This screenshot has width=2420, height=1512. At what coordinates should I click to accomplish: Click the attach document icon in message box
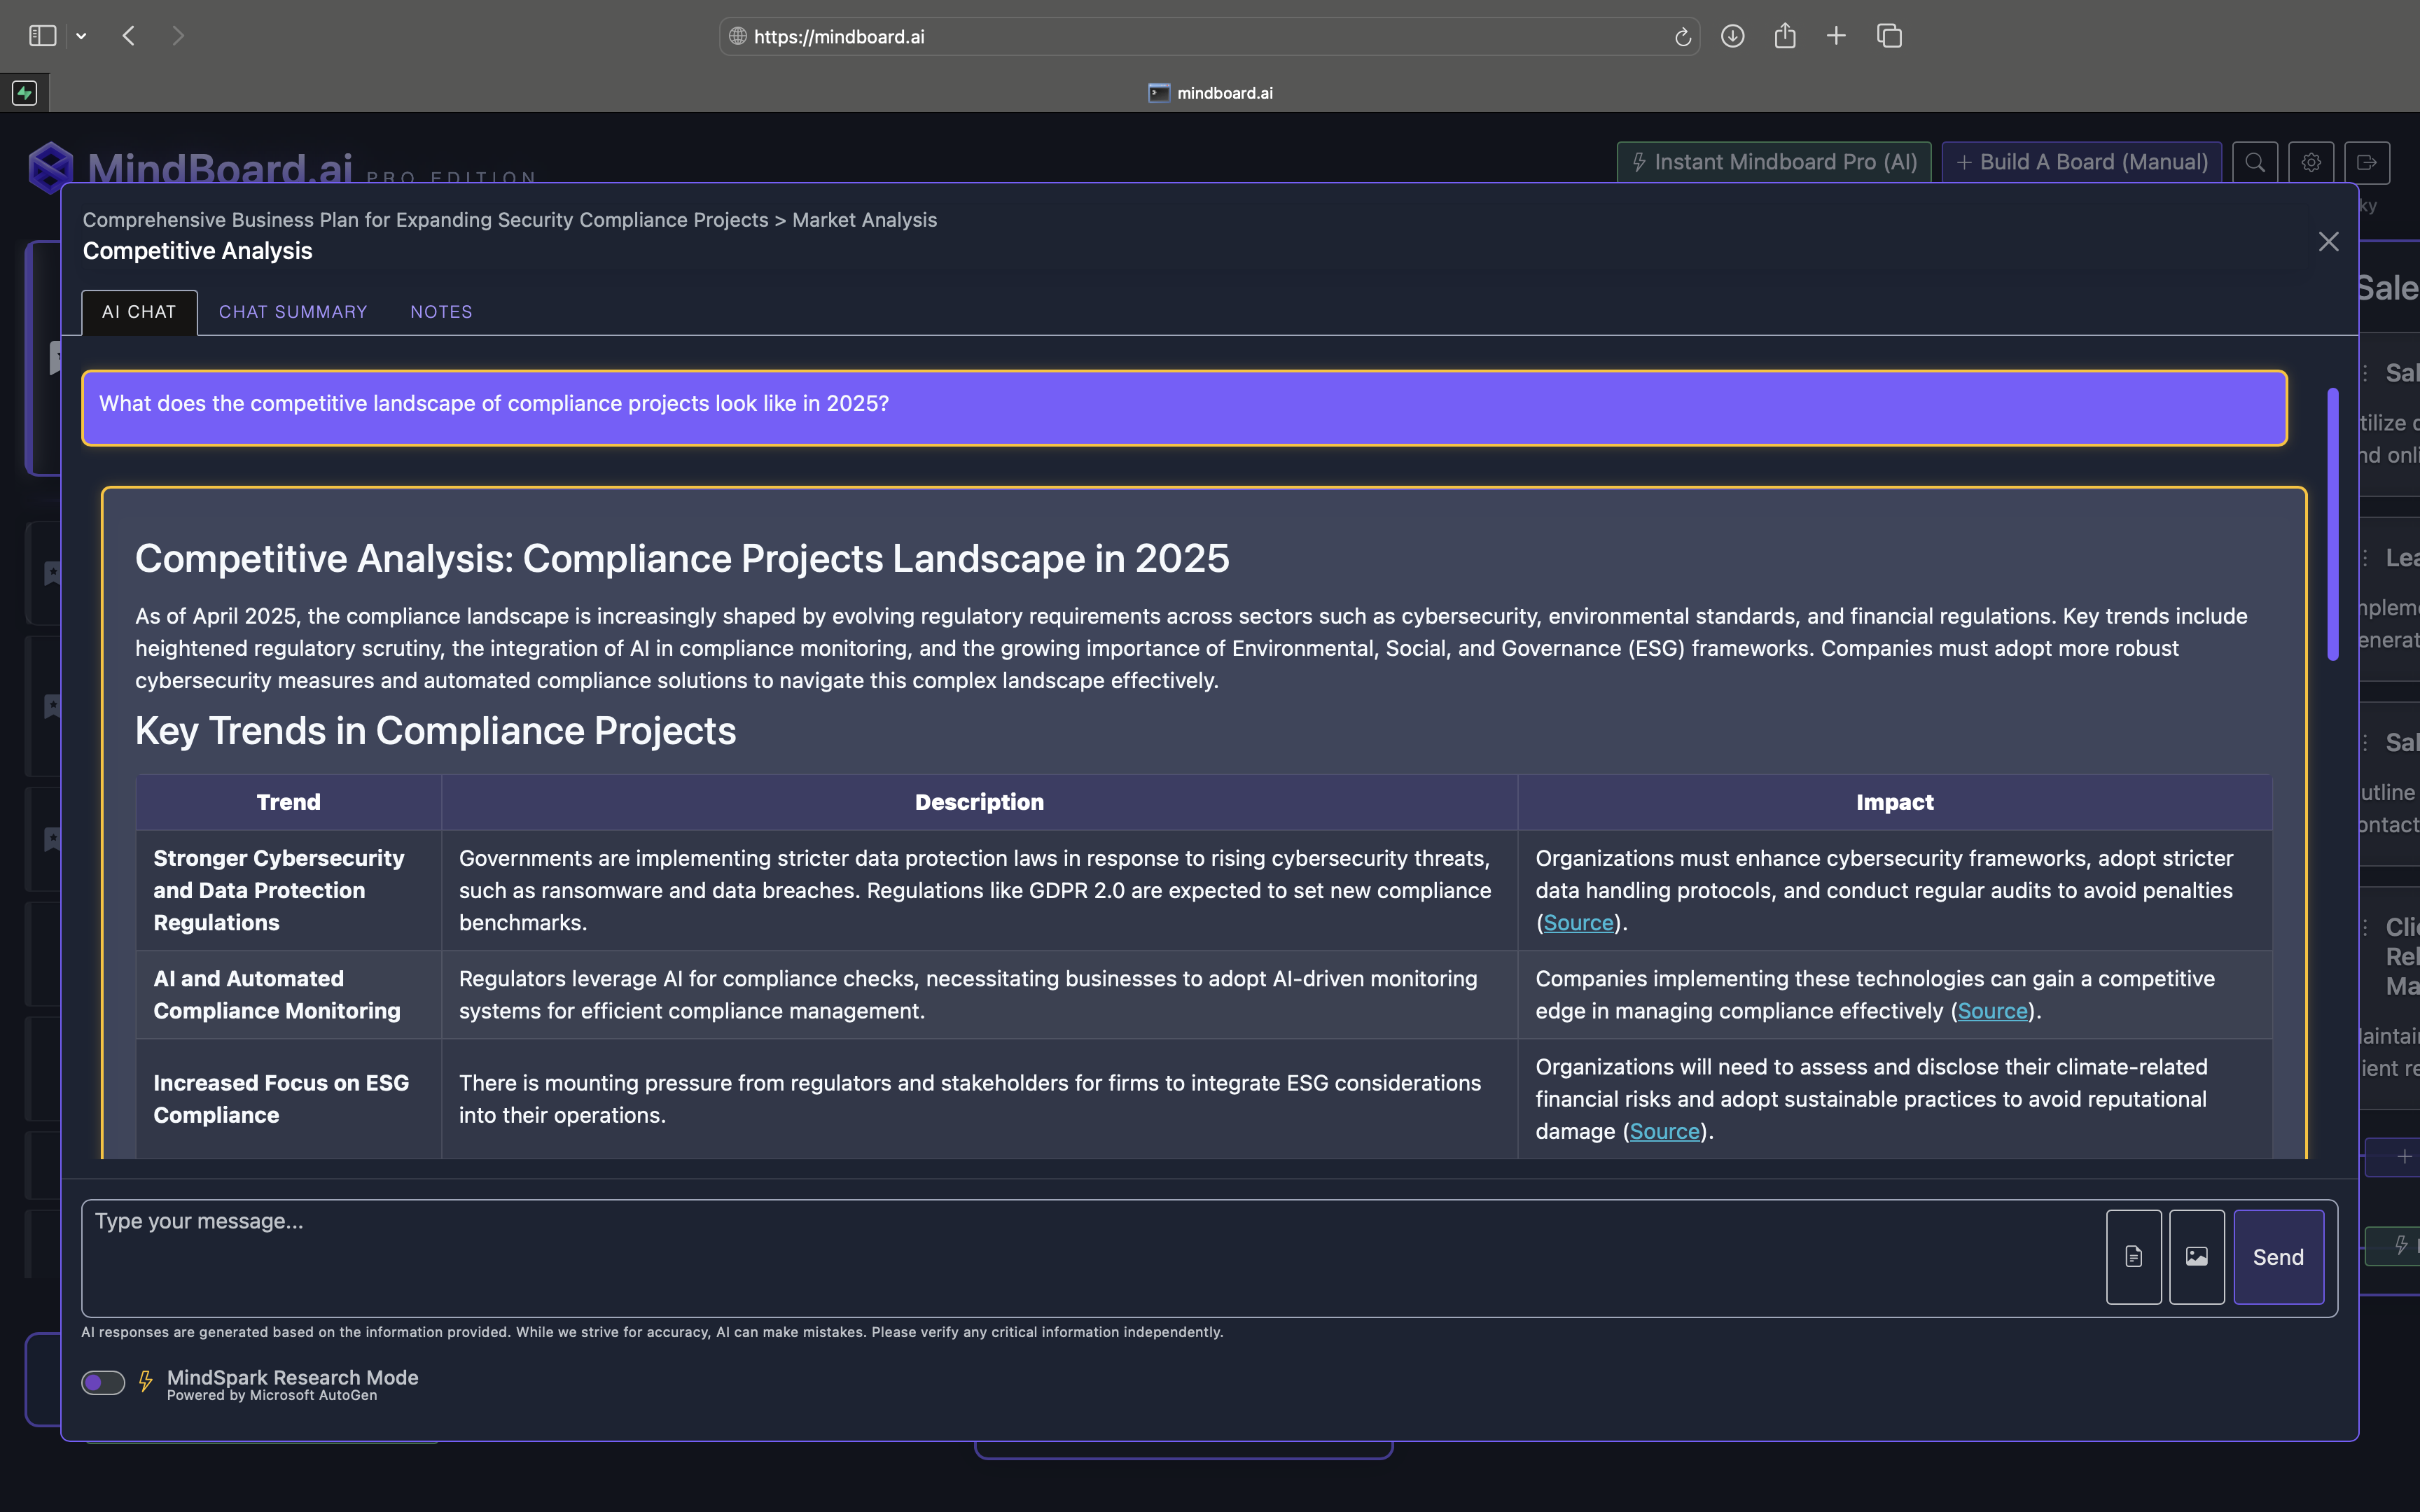pos(2133,1256)
